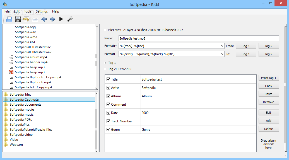Open configuration with the wrench icon
This screenshot has height=160, width=289.
tap(70, 19)
